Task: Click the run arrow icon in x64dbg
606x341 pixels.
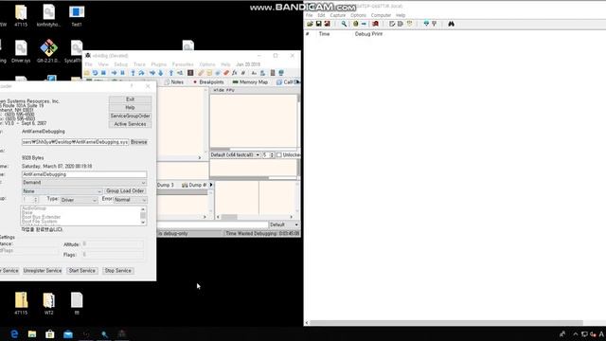Action: (114, 73)
